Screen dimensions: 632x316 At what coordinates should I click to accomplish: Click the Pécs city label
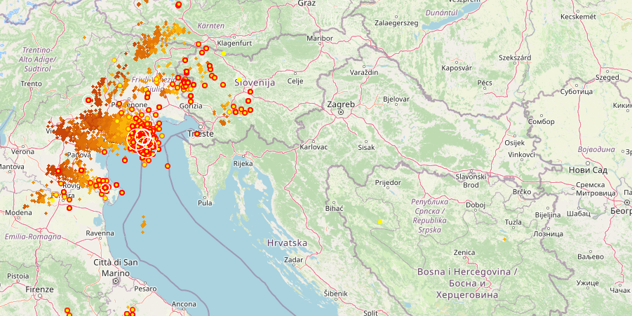click(485, 83)
